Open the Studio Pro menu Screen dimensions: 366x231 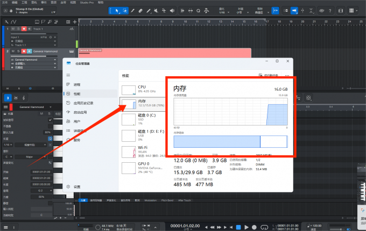pyautogui.click(x=87, y=3)
